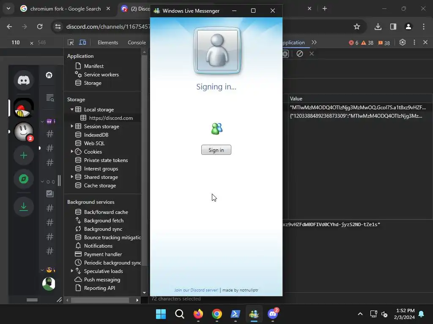Open DevTools customize three-dot menu

click(414, 43)
